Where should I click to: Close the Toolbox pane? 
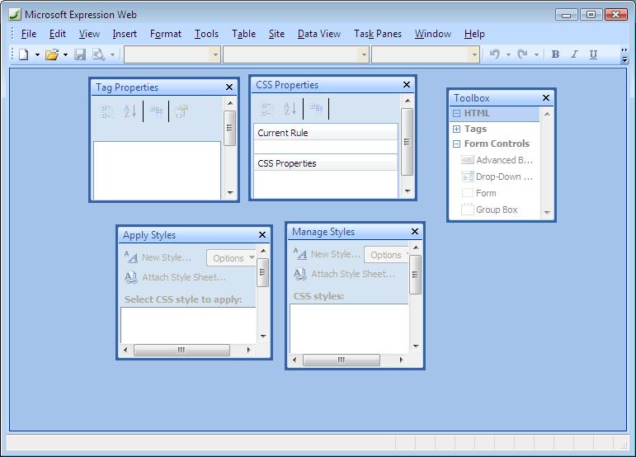pos(546,97)
